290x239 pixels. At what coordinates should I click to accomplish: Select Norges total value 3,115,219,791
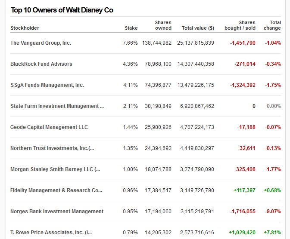(x=197, y=211)
